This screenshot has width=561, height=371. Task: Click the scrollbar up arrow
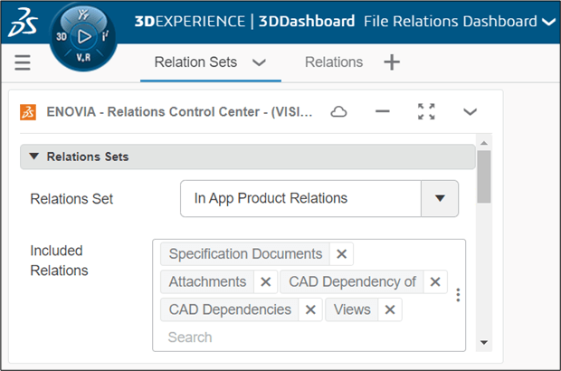pyautogui.click(x=484, y=143)
